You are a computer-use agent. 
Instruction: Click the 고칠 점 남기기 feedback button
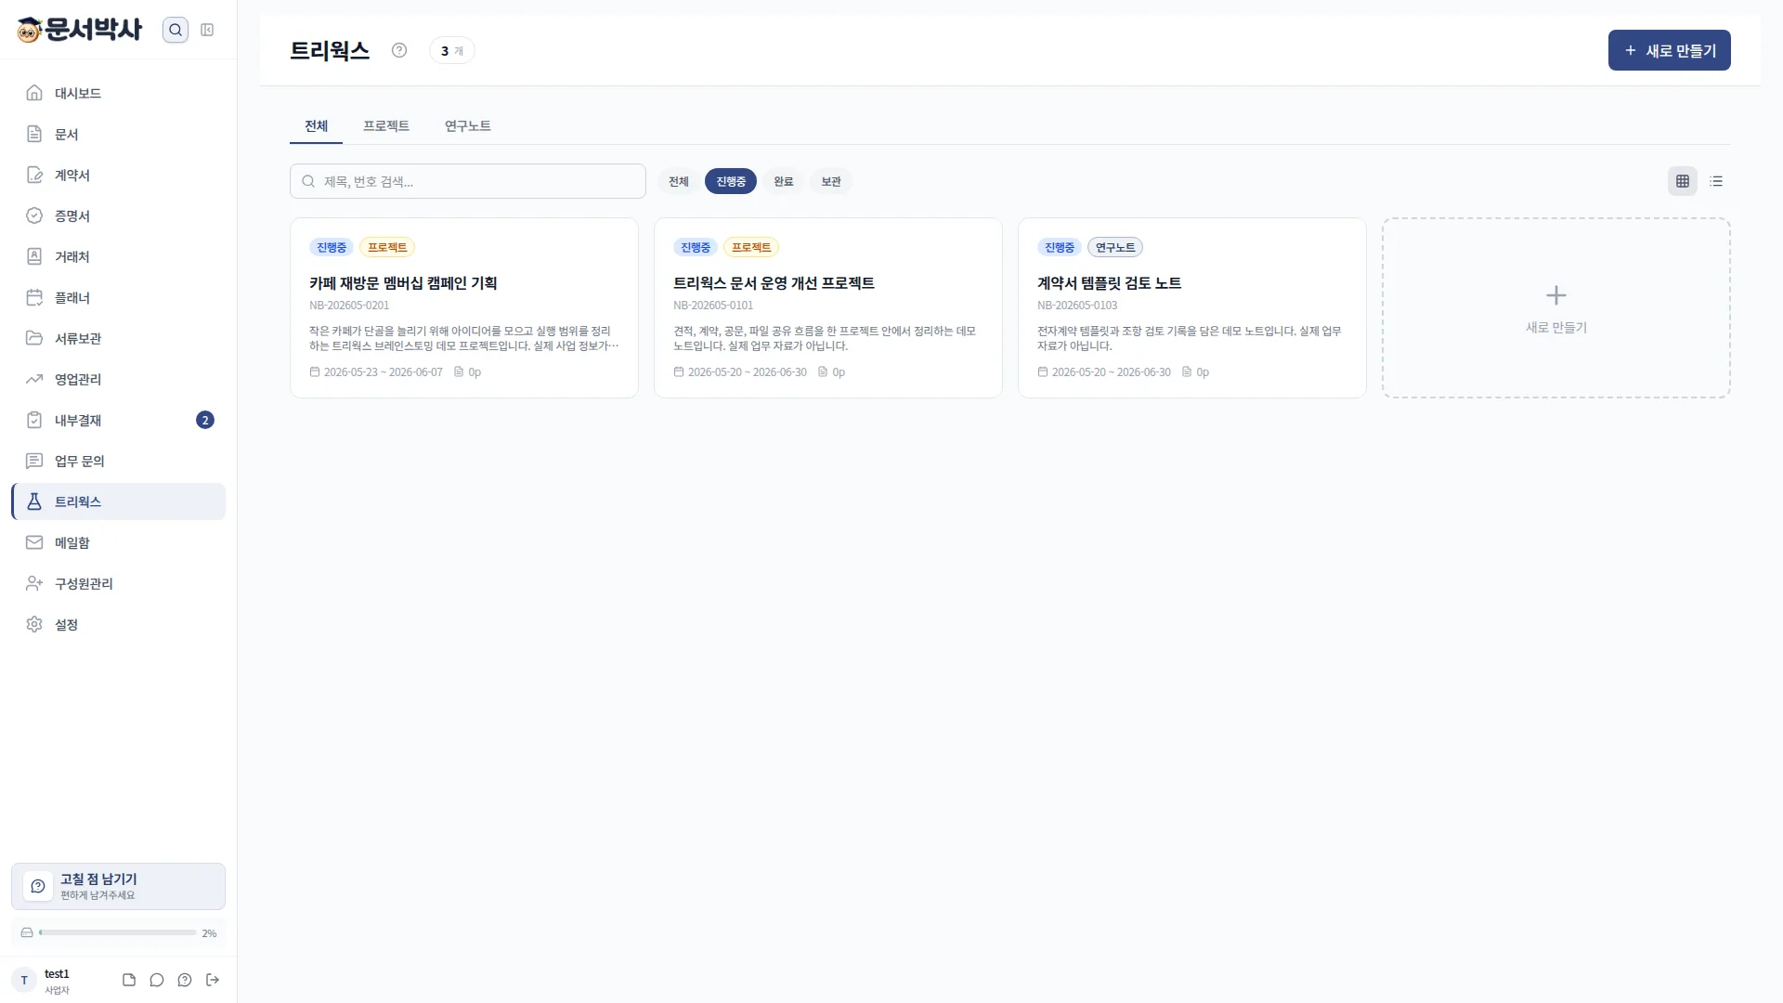tap(119, 886)
